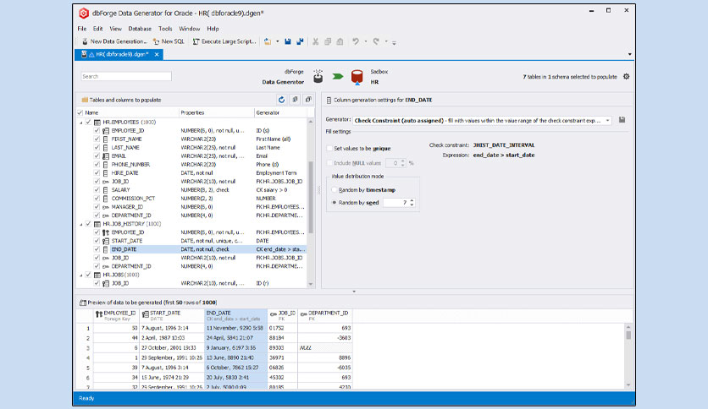Close the HR(dbforacle9).dgen tab
This screenshot has width=708, height=409.
pos(157,54)
